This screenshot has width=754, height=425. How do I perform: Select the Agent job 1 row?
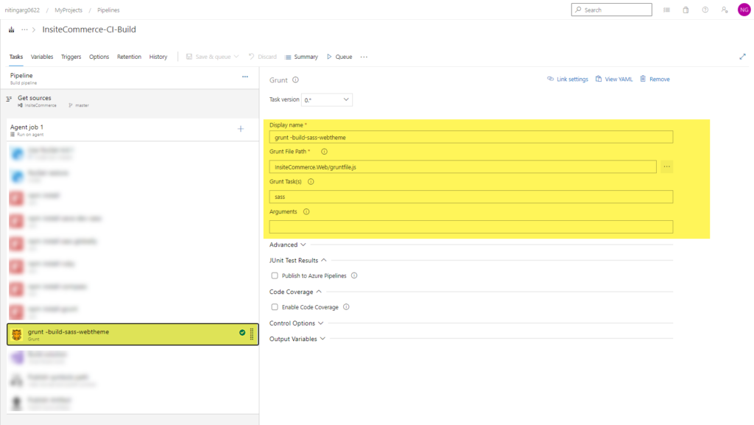click(x=133, y=130)
